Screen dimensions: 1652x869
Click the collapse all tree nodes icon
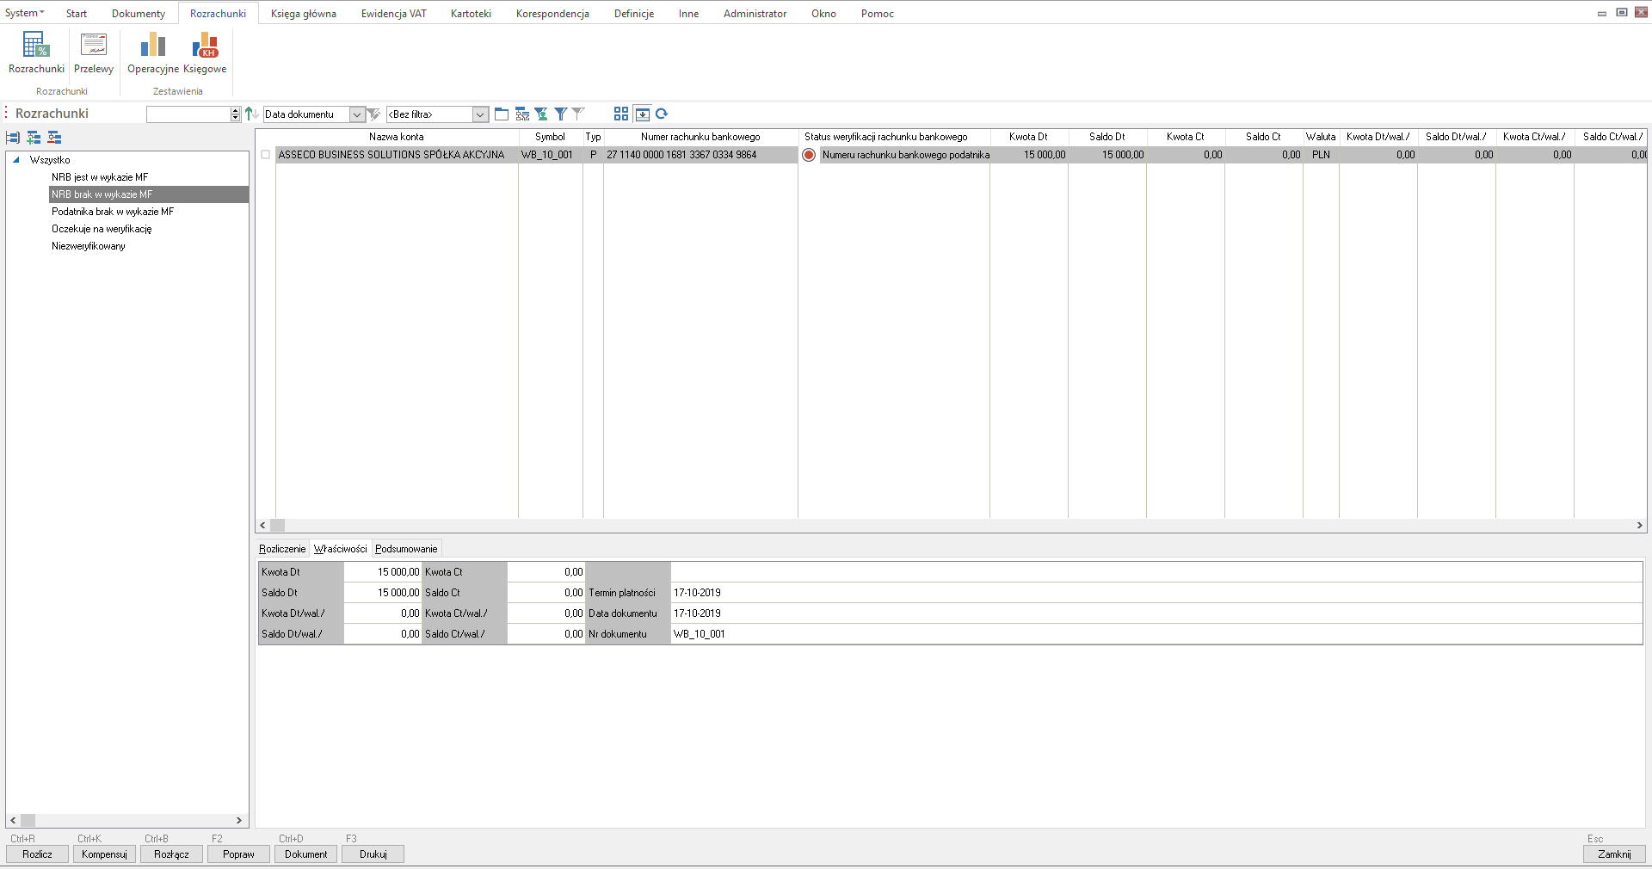click(54, 138)
